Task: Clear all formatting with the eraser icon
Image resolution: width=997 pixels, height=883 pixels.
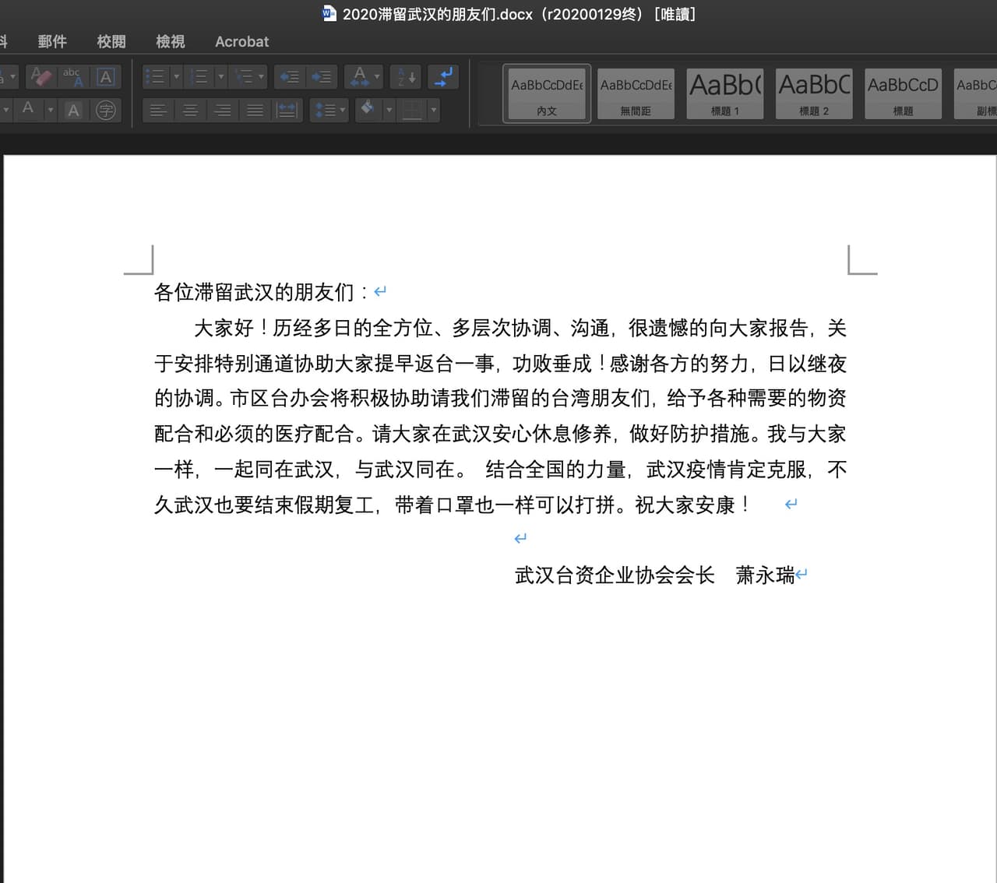Action: [x=41, y=76]
